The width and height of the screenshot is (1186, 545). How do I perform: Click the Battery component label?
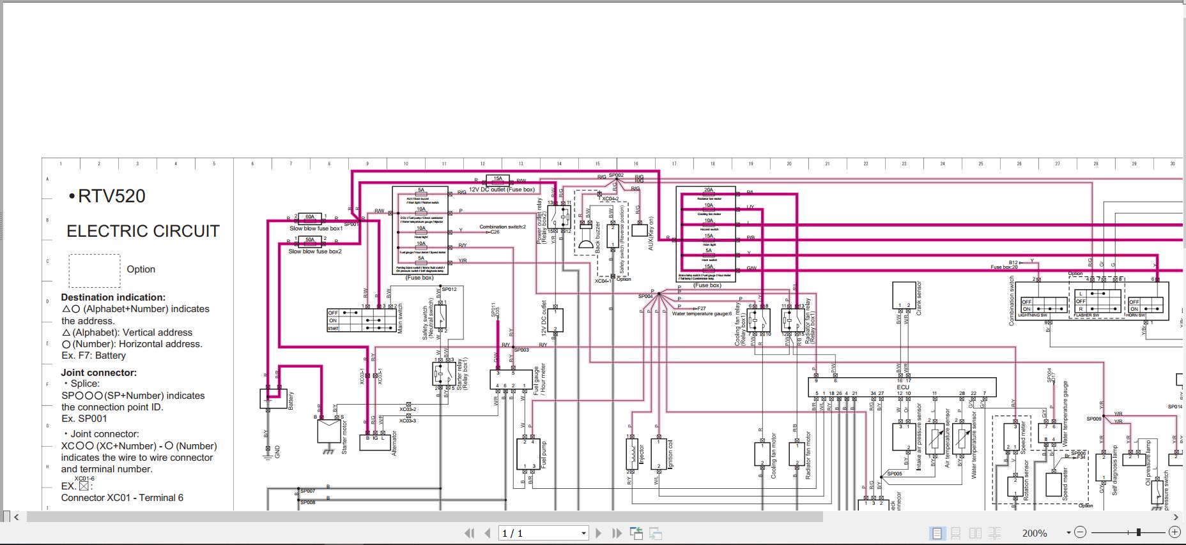(291, 400)
